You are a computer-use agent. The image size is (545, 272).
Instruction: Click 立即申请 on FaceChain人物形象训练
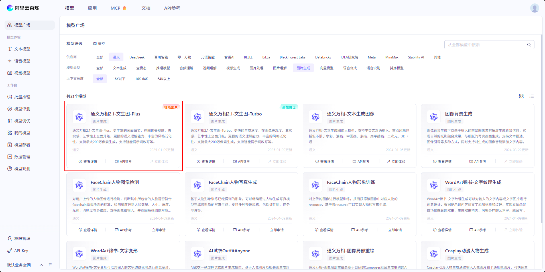click(x=395, y=230)
